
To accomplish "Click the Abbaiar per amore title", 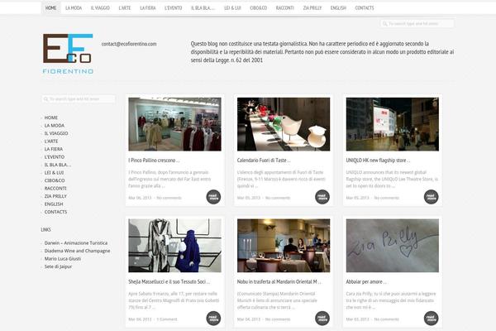I will click(x=366, y=281).
